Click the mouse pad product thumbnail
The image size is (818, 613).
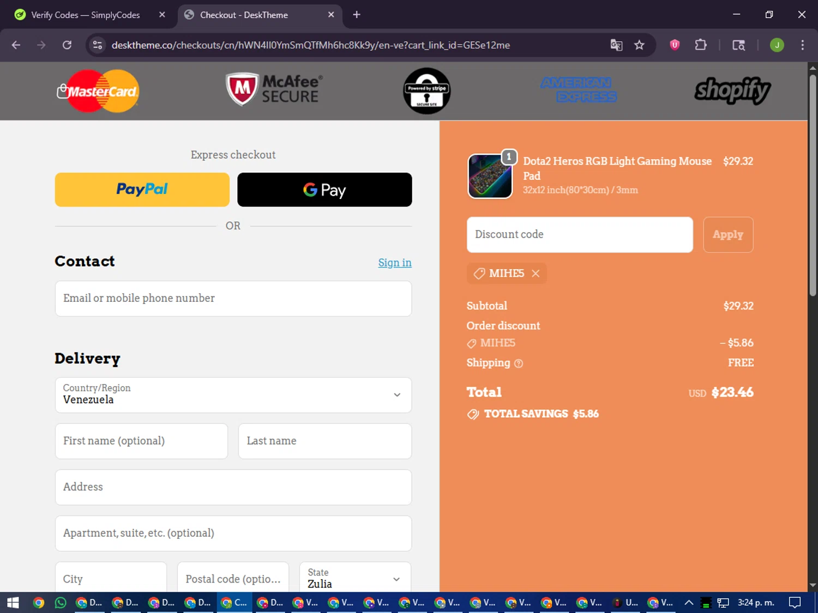pyautogui.click(x=490, y=176)
